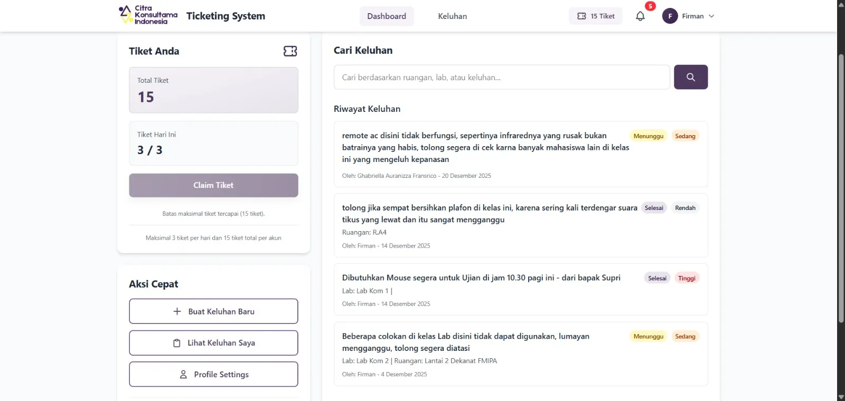Open the plafon tikus complaint entry
This screenshot has width=845, height=401.
click(521, 225)
